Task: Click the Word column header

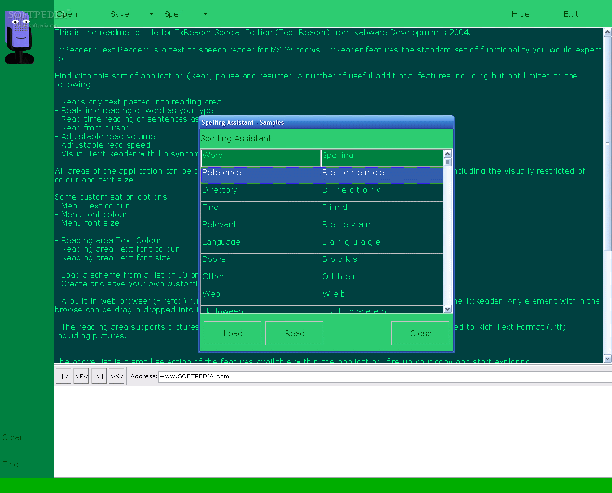Action: tap(260, 158)
